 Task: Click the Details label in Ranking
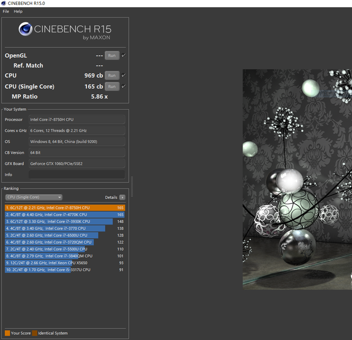click(x=111, y=197)
